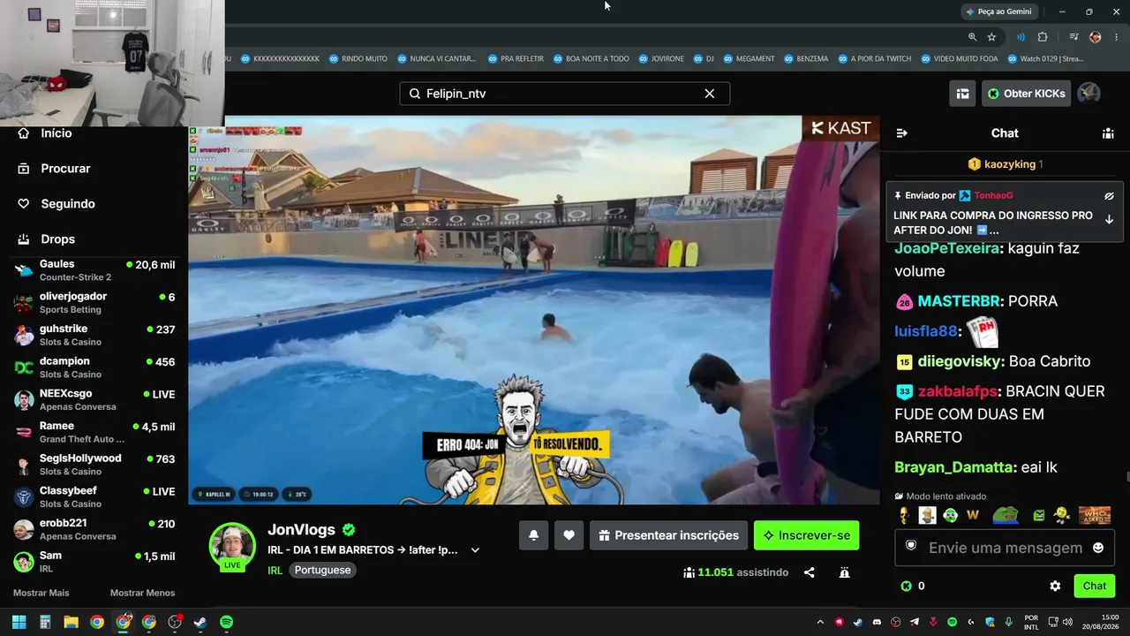Expand the pinned message arrow
The height and width of the screenshot is (636, 1130).
click(1109, 220)
